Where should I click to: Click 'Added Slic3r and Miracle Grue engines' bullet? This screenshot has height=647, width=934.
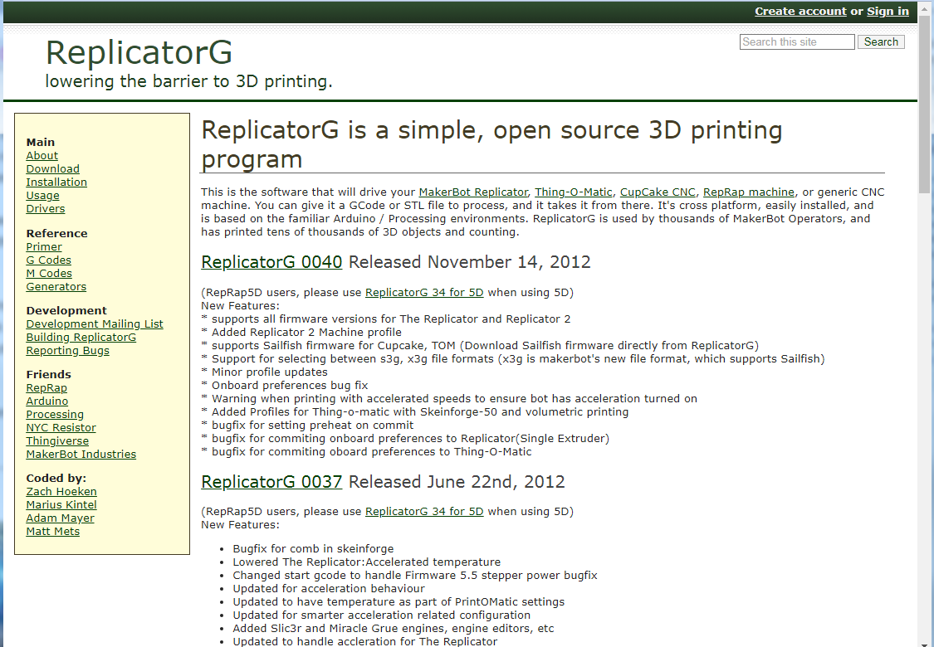[394, 628]
